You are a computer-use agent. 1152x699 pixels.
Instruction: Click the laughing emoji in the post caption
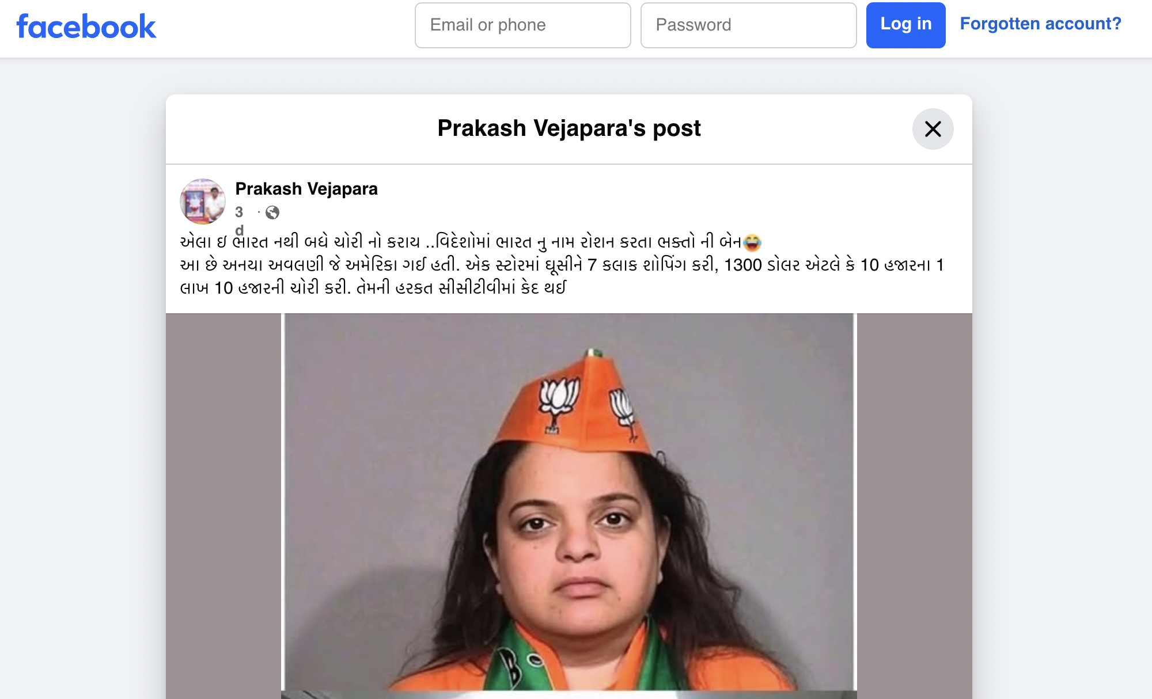point(752,242)
